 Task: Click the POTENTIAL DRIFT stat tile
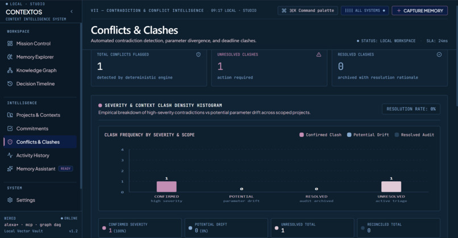tap(226, 228)
